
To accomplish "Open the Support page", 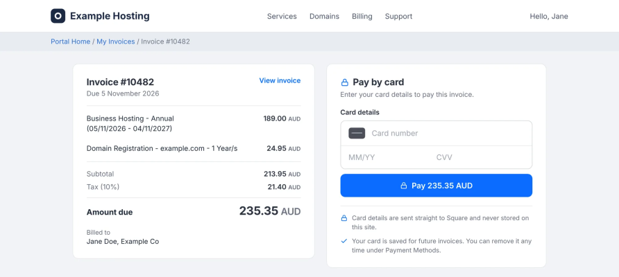I will (399, 16).
